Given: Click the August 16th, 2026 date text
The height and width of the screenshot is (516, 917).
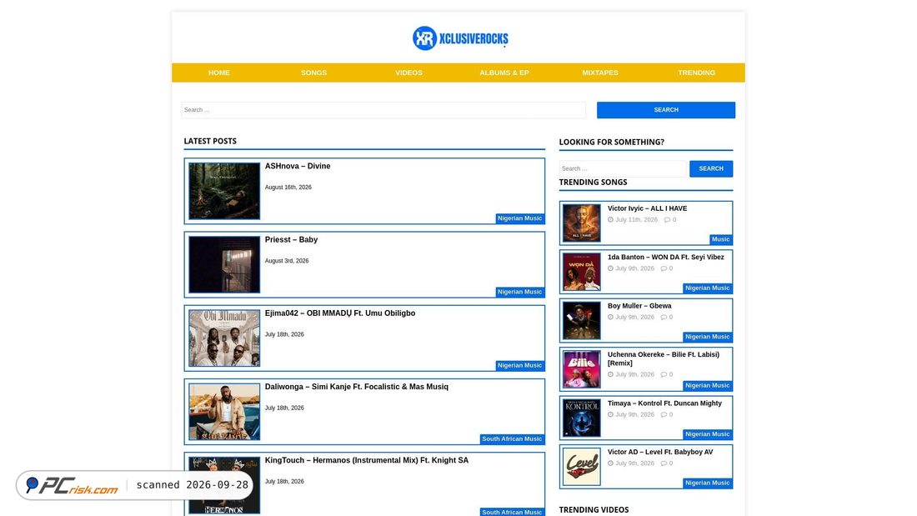Looking at the screenshot, I should (288, 188).
